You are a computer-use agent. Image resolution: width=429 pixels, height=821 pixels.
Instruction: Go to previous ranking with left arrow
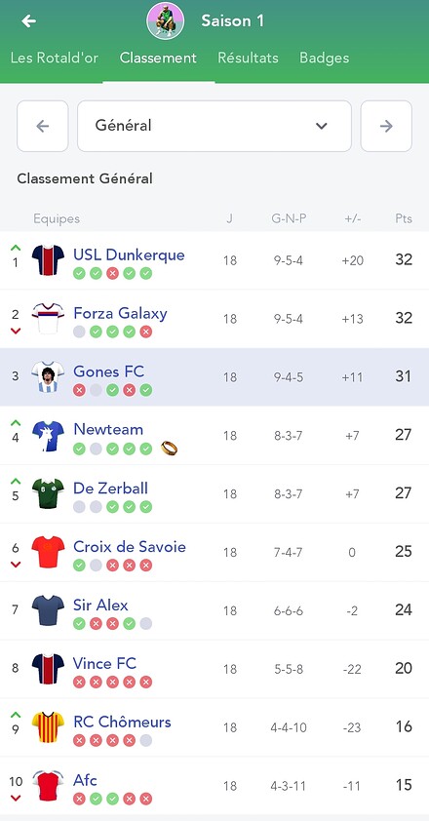(43, 126)
